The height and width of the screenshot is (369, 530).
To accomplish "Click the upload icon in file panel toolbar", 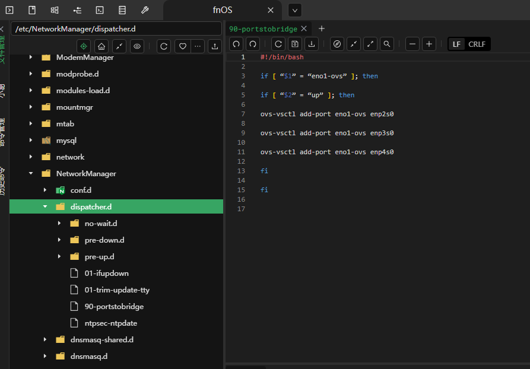I will 215,46.
